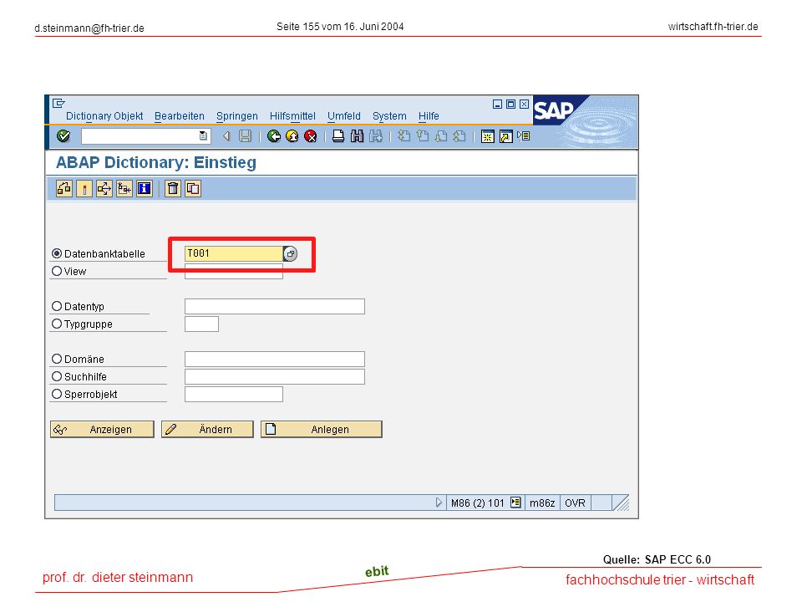802x602 pixels.
Task: Click the Sperrobjekt input field
Action: pyautogui.click(x=234, y=394)
